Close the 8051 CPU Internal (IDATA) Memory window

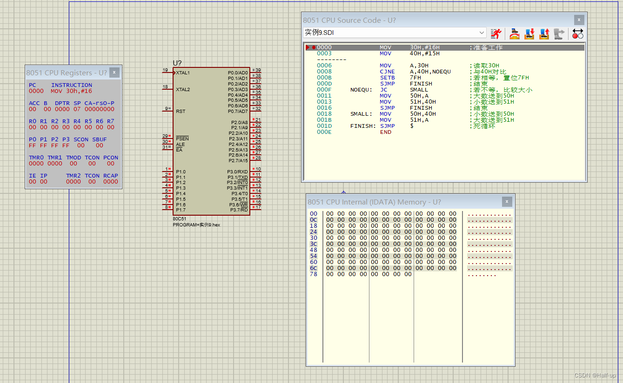[507, 202]
